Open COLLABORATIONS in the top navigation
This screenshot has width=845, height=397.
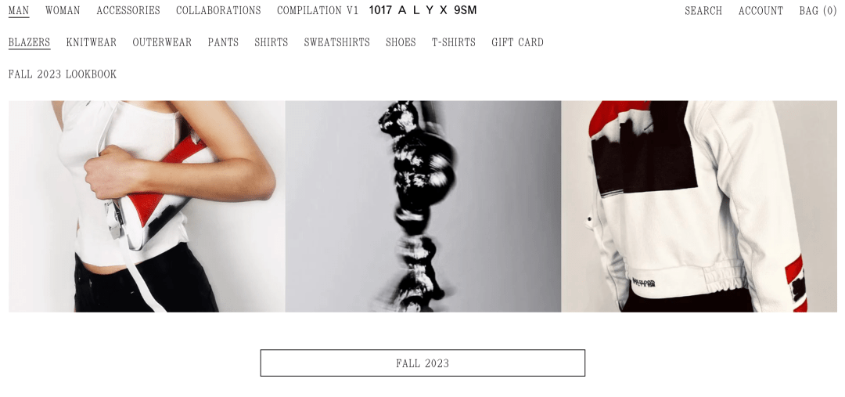tap(218, 11)
